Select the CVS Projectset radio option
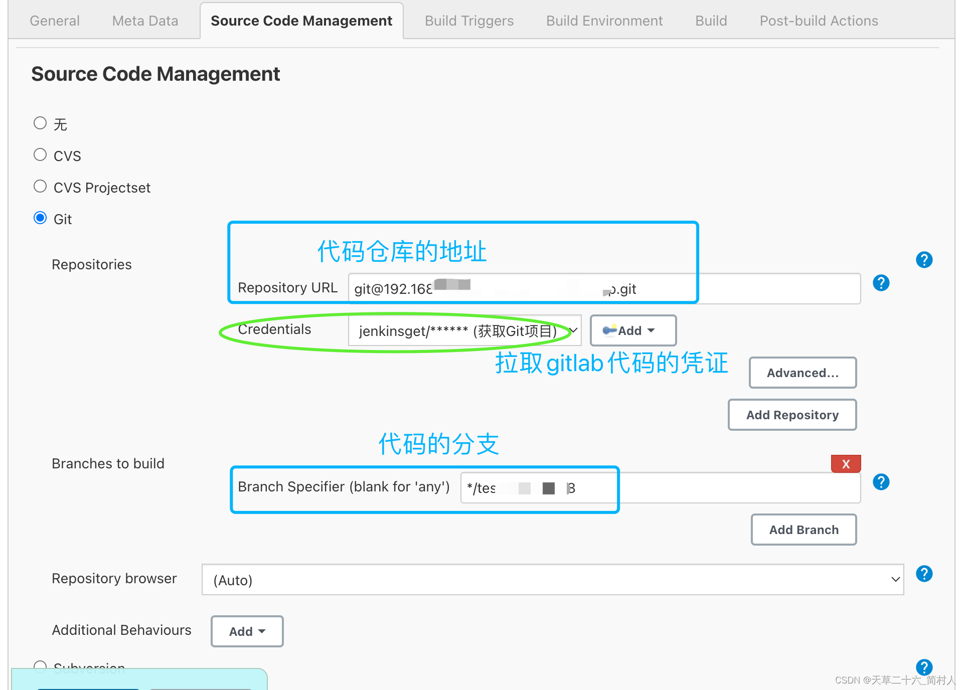Viewport: 964px width, 690px height. point(40,186)
